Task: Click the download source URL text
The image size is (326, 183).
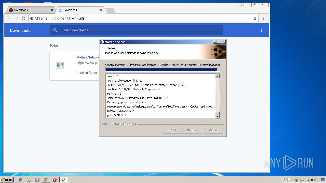Action: tap(88, 63)
